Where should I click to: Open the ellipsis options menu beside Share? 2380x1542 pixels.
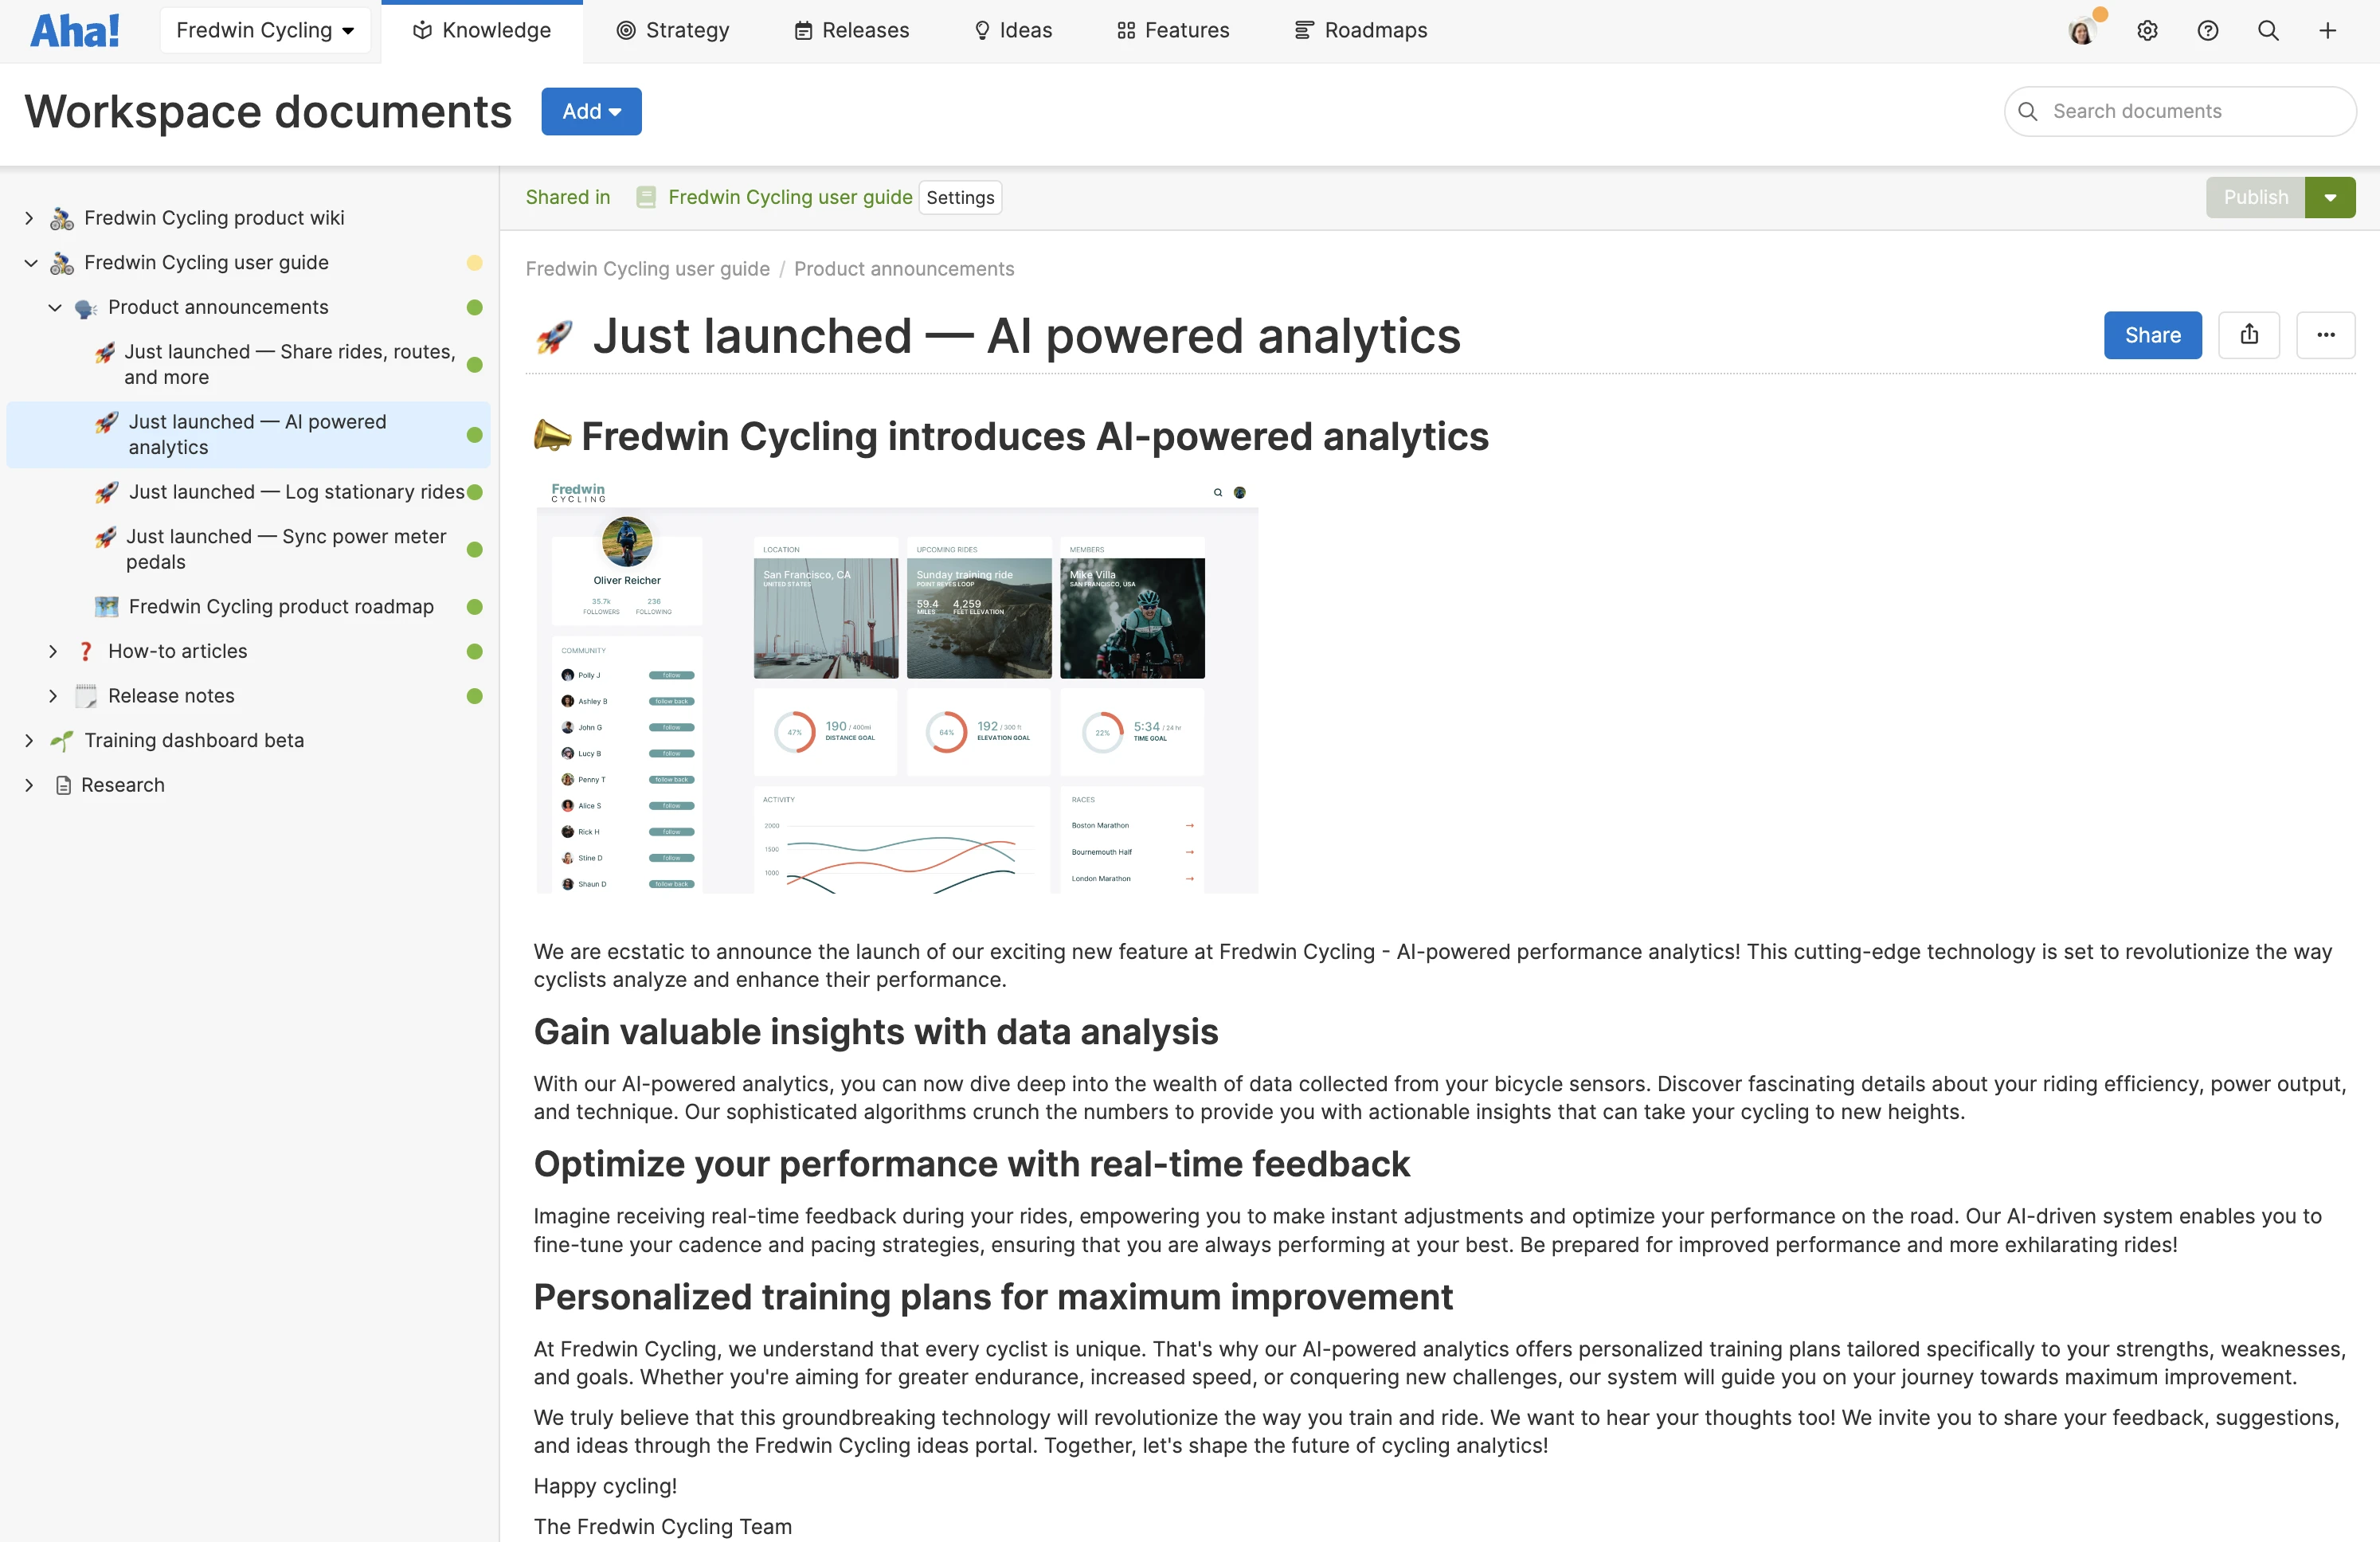click(x=2326, y=335)
